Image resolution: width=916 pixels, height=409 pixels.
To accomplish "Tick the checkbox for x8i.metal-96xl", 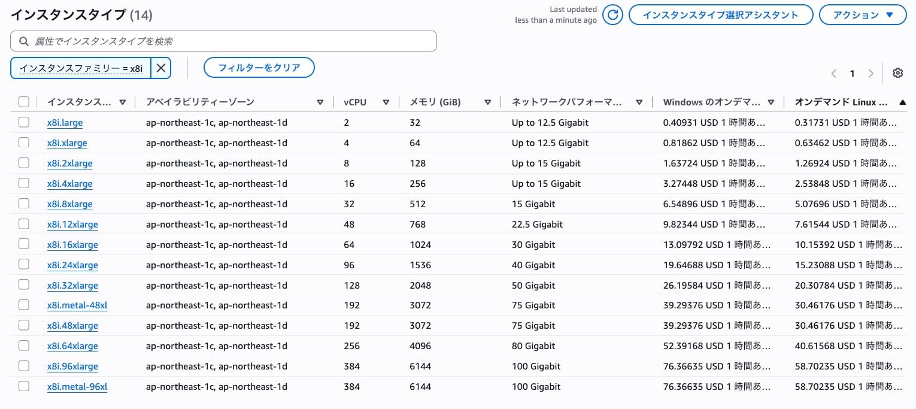I will point(23,386).
